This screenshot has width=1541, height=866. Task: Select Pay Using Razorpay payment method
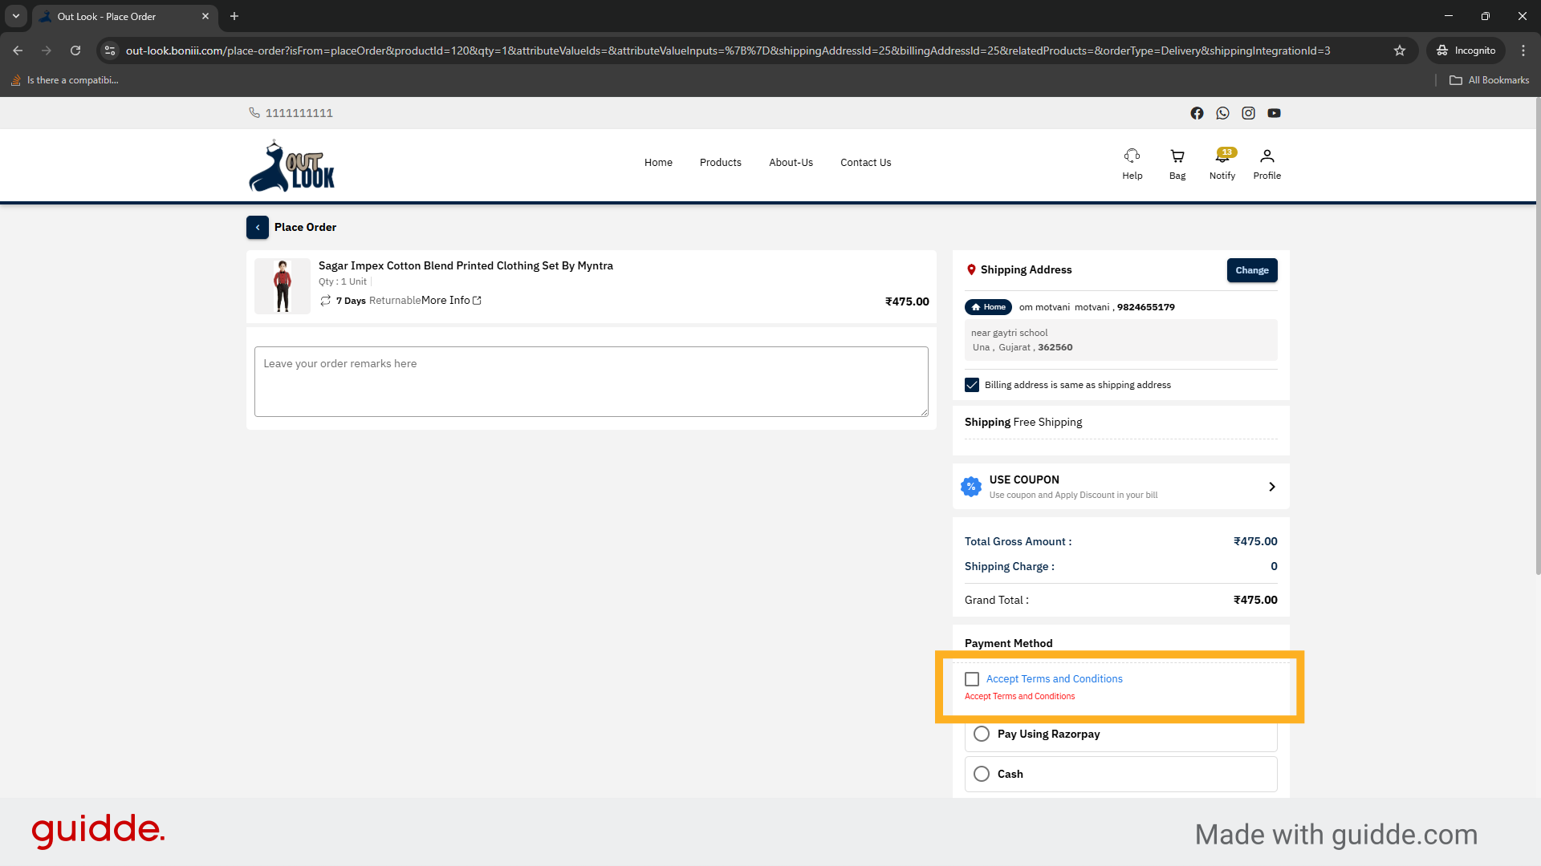[x=981, y=734]
